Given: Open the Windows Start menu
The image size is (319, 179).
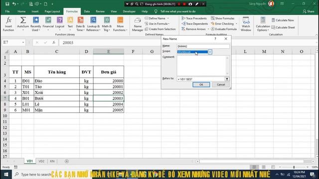Looking at the screenshot, I should (x=6, y=175).
